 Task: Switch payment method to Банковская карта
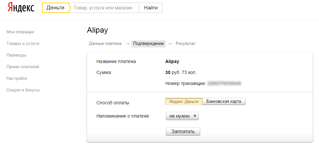[x=224, y=101]
